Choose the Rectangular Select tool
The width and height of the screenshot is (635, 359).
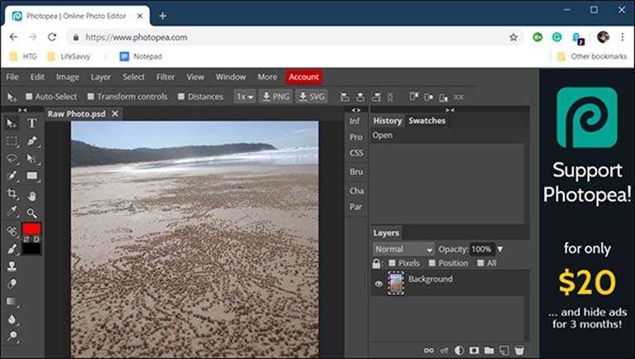12,141
